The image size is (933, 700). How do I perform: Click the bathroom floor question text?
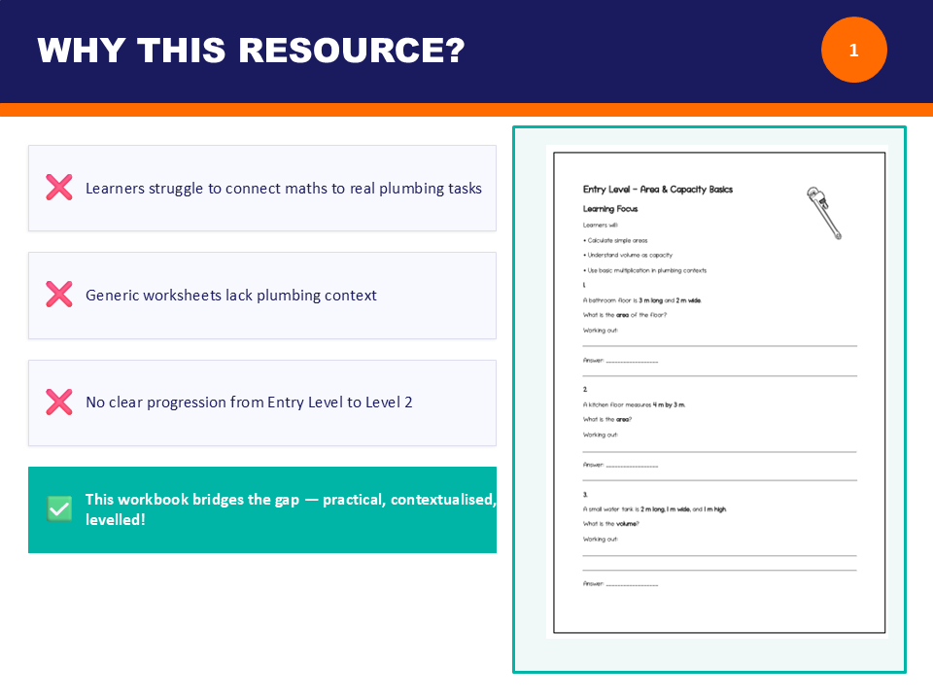coord(641,300)
